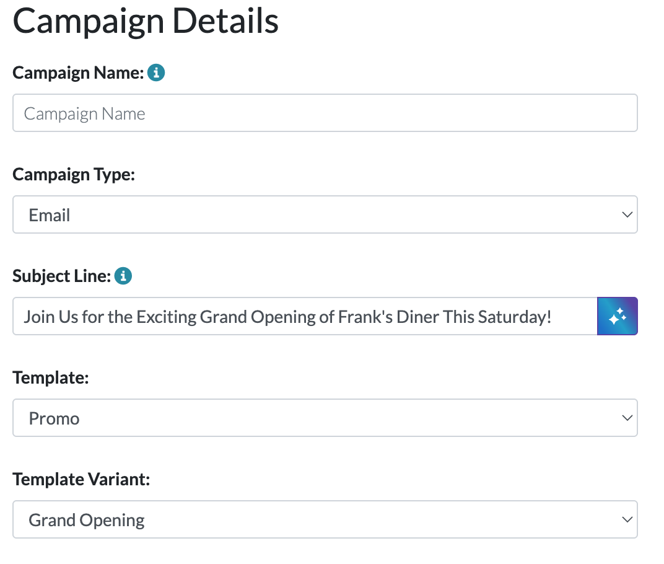664x564 pixels.
Task: Click the "Campaign Name" placeholder text
Action: click(x=84, y=114)
